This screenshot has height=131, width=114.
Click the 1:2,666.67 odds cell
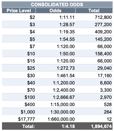tap(55, 97)
